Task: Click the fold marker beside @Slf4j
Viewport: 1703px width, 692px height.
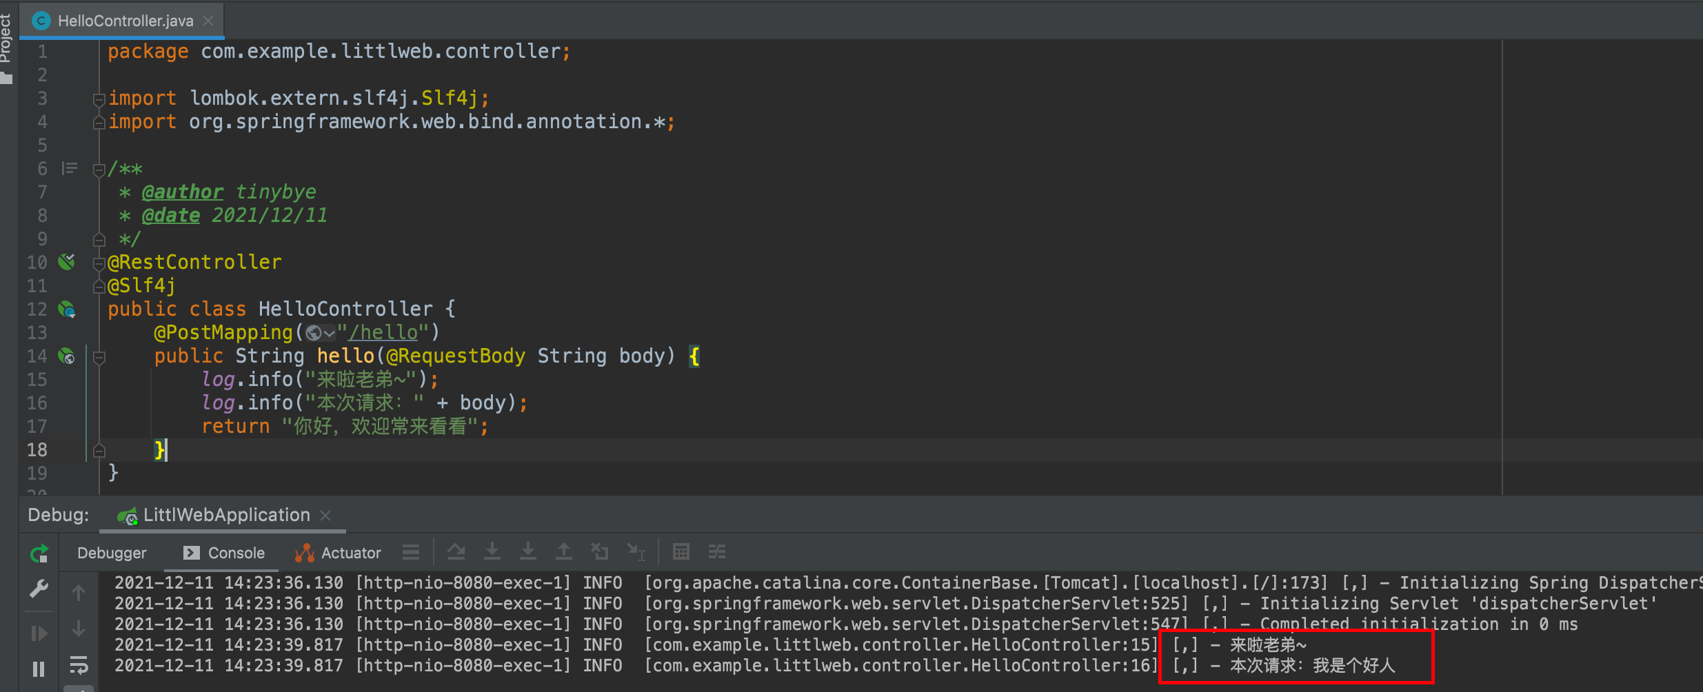Action: point(99,286)
